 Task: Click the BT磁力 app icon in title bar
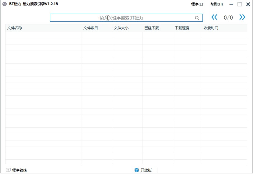point(4,4)
